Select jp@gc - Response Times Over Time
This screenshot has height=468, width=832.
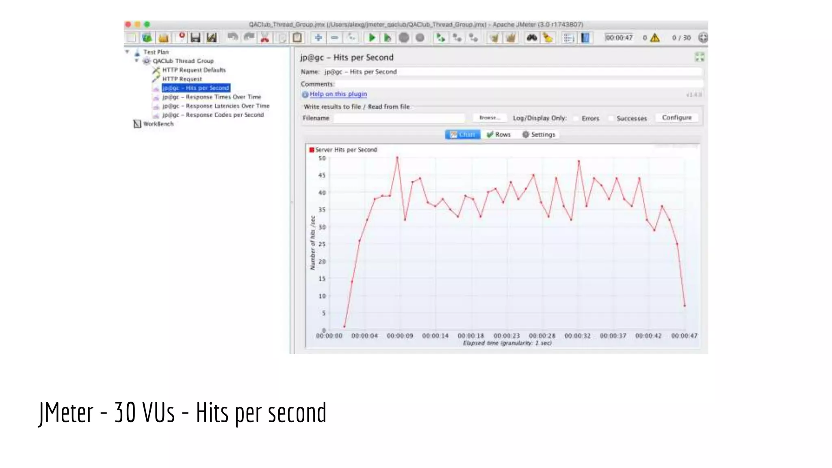tap(212, 97)
